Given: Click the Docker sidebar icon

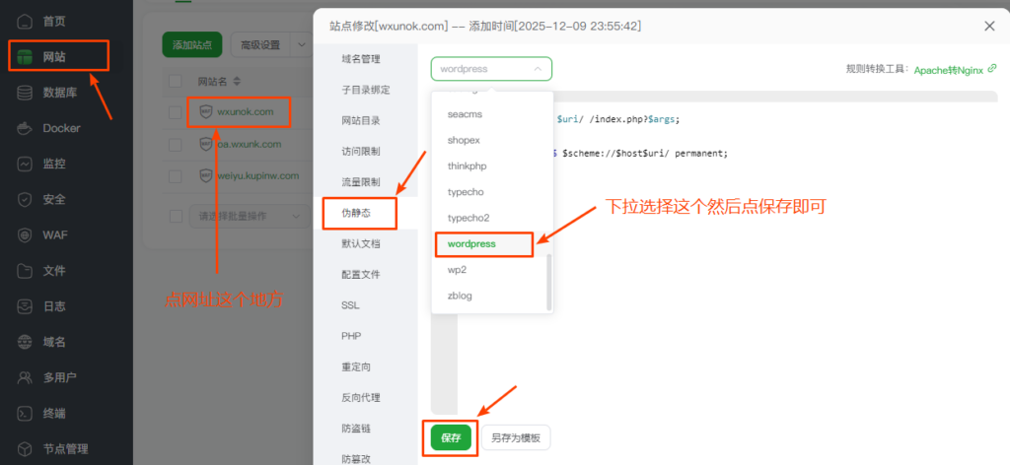Looking at the screenshot, I should pyautogui.click(x=25, y=128).
